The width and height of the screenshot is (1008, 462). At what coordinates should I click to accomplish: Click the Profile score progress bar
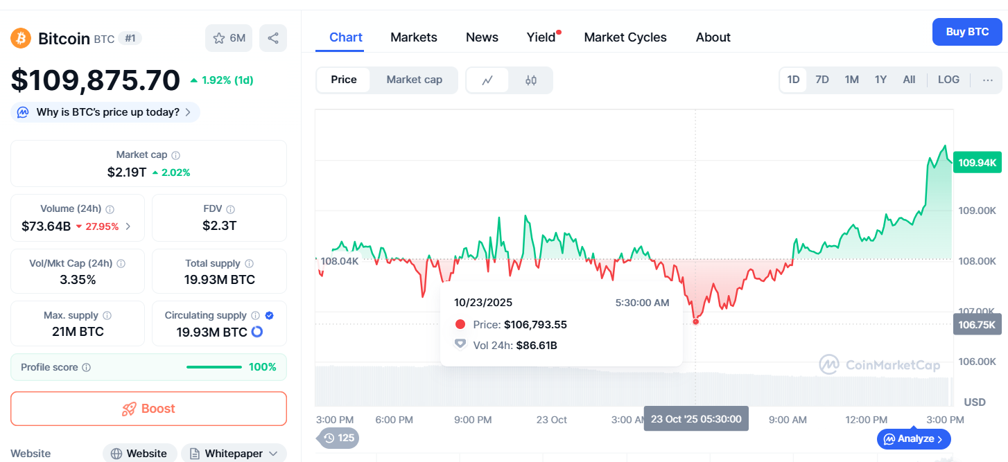[214, 367]
